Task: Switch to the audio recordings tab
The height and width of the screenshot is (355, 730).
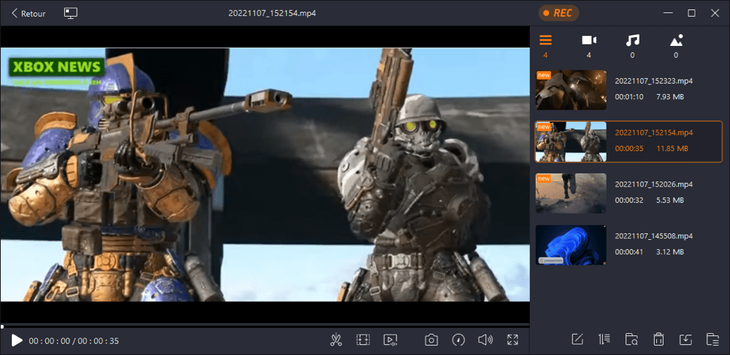Action: click(x=632, y=45)
